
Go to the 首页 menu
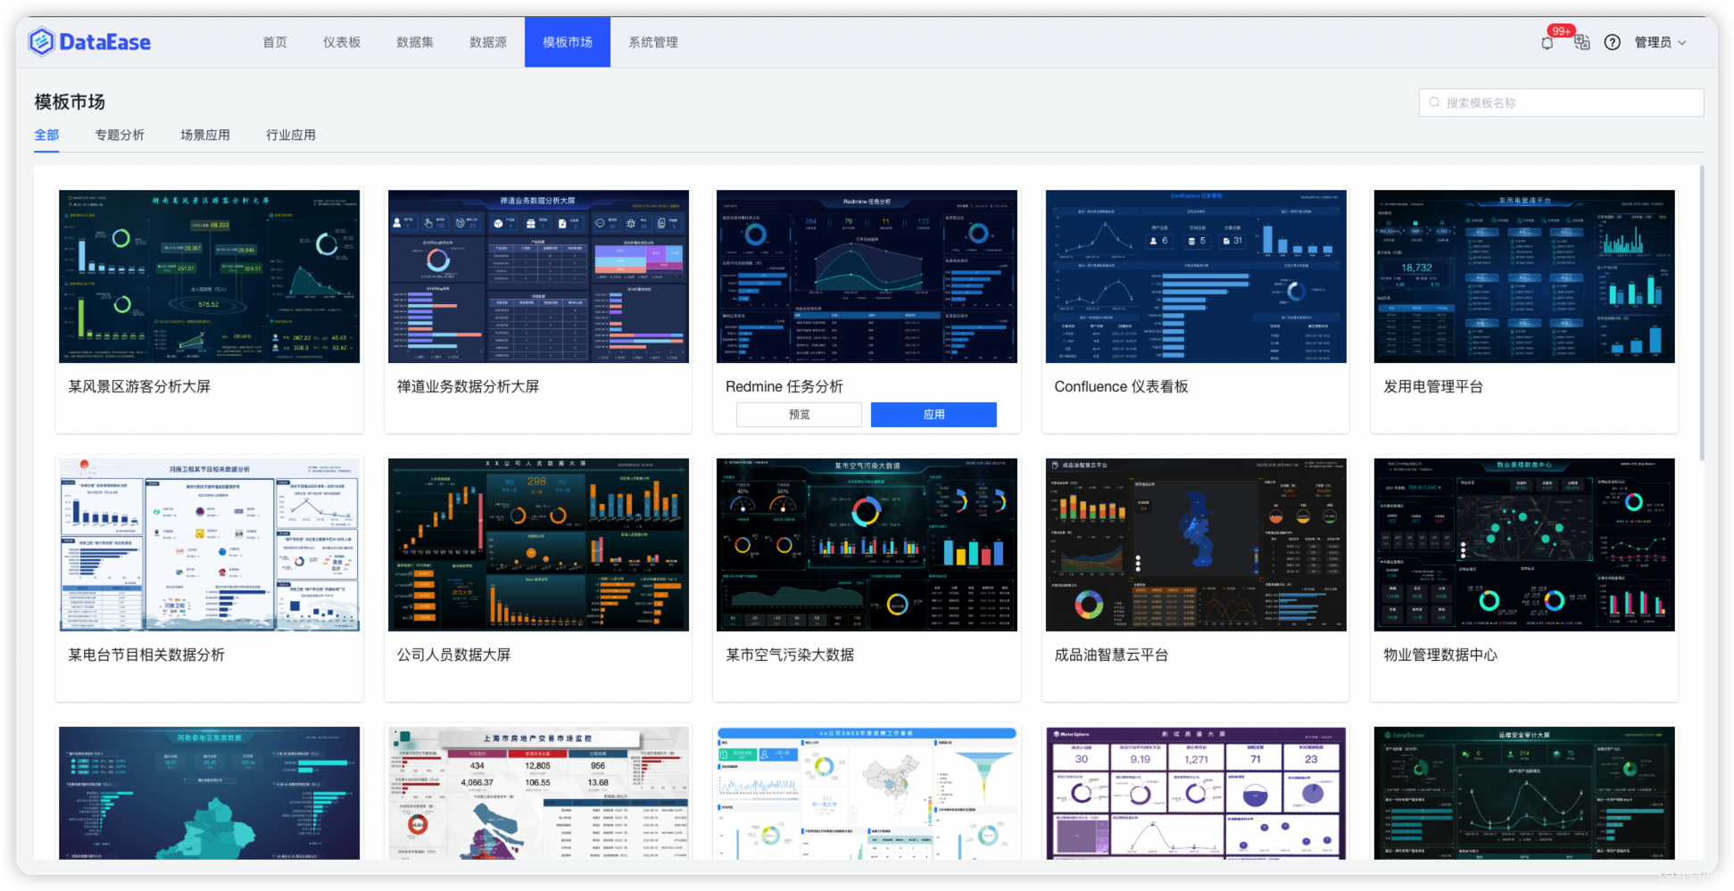coord(274,42)
